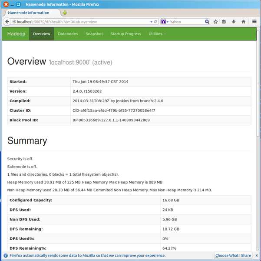Open the search engine dropdown arrow
The image size is (261, 261).
click(x=168, y=22)
